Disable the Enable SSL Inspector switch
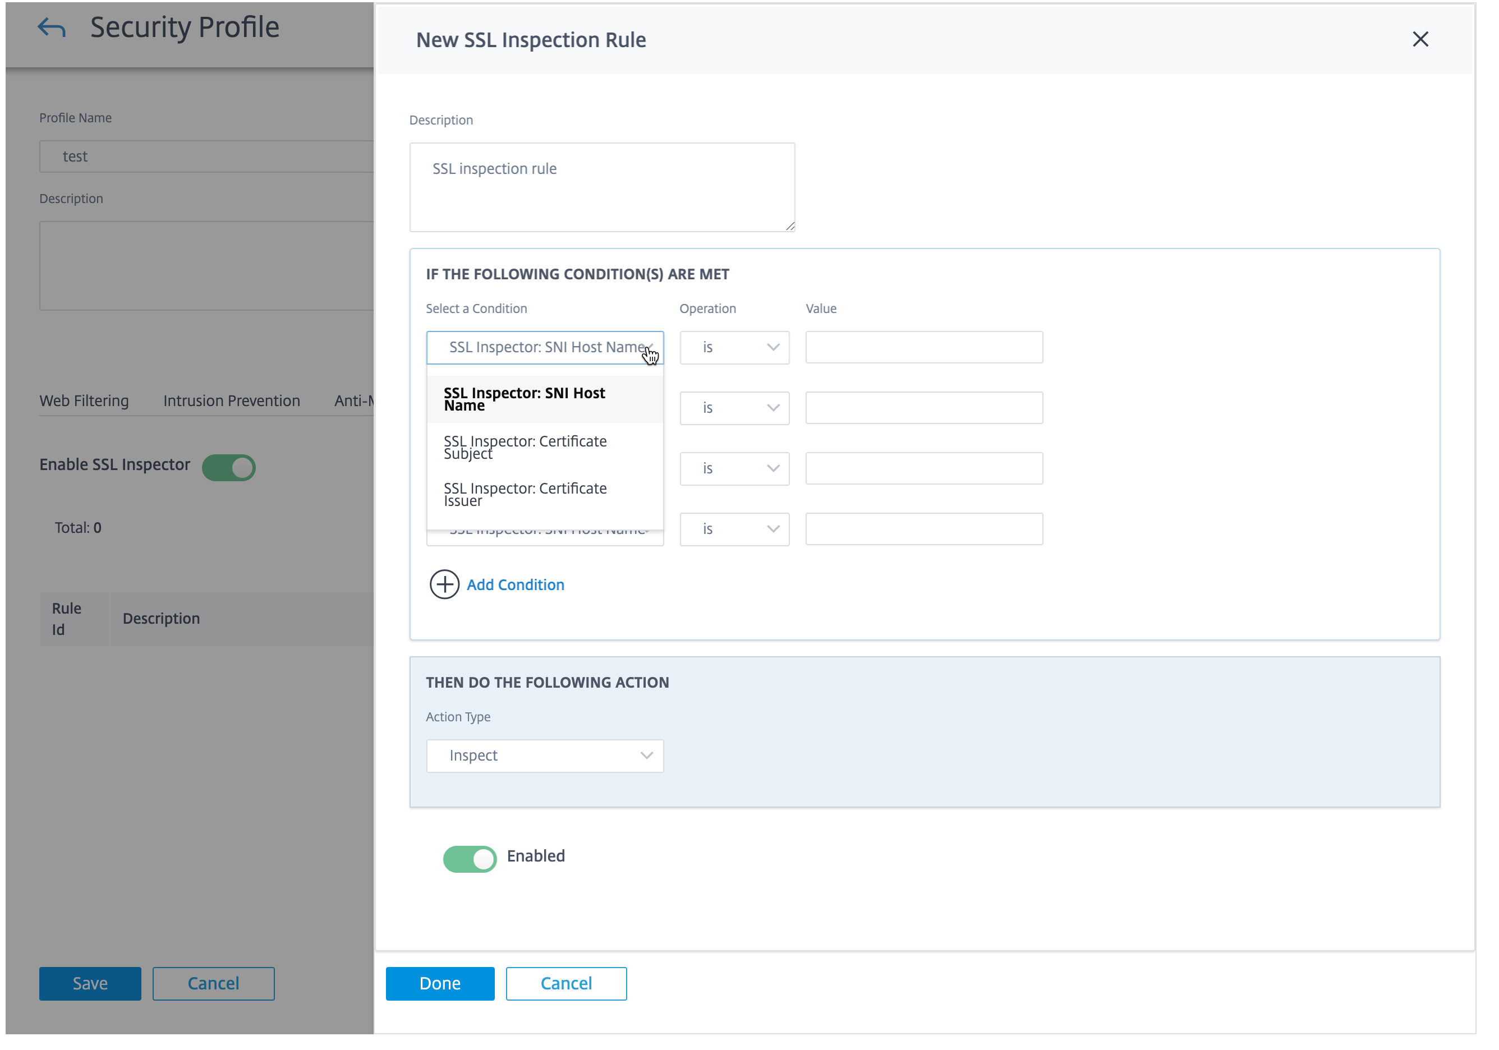This screenshot has width=1499, height=1050. pyautogui.click(x=228, y=467)
